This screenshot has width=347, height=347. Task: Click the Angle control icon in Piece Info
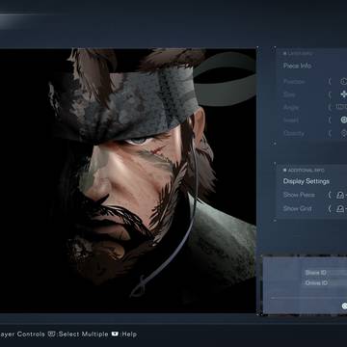pos(342,107)
